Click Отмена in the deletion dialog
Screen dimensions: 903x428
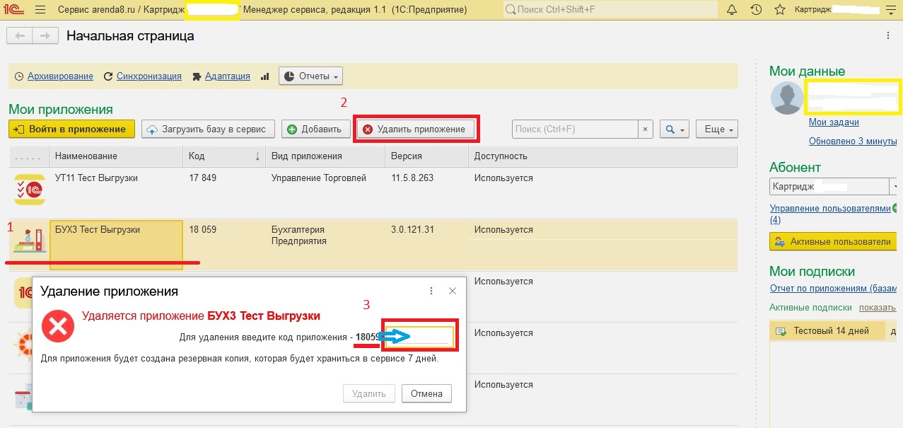(426, 393)
